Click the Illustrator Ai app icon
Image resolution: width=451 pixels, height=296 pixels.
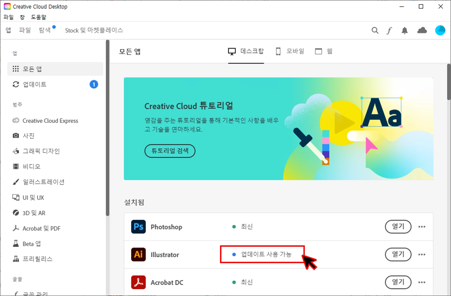tap(138, 255)
